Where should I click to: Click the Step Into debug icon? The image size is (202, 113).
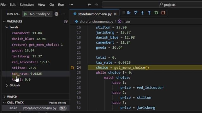pos(142,13)
